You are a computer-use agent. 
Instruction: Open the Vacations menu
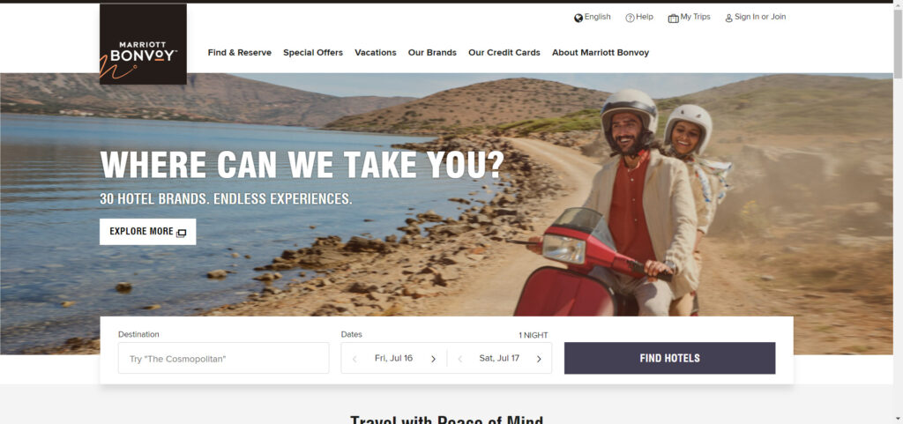pyautogui.click(x=376, y=52)
